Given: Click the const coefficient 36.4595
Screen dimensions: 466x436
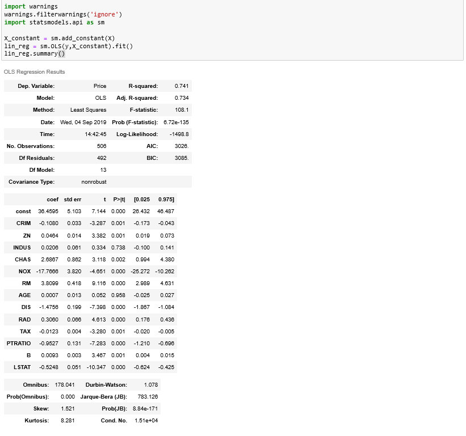Looking at the screenshot, I should pos(48,211).
